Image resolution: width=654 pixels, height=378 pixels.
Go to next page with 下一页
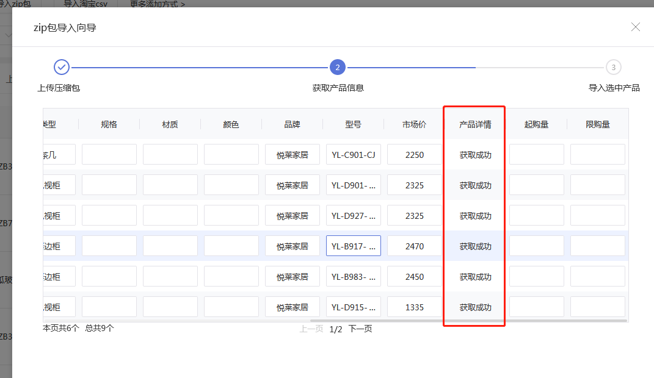pos(360,329)
